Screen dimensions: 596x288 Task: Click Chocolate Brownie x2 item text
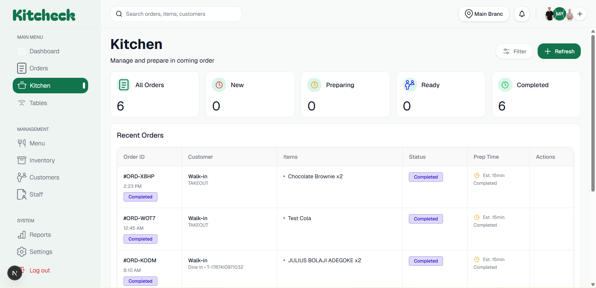(315, 176)
